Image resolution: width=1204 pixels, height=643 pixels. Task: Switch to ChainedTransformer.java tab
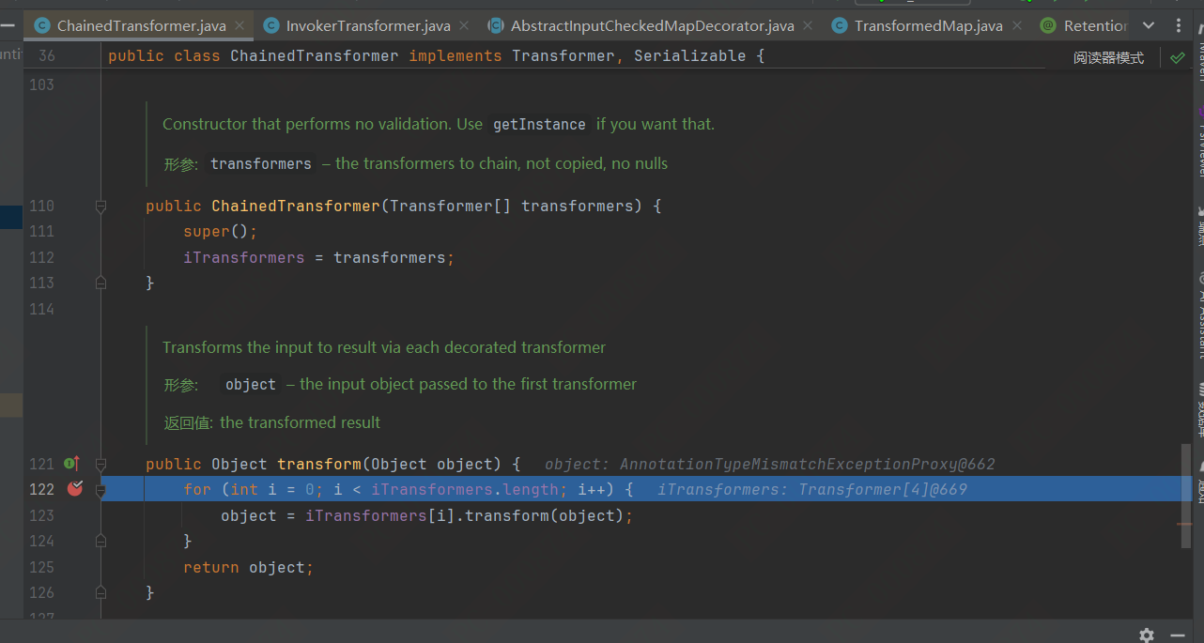click(141, 25)
